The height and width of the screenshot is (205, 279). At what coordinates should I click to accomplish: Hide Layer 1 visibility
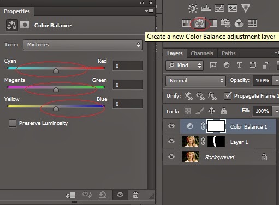(171, 141)
